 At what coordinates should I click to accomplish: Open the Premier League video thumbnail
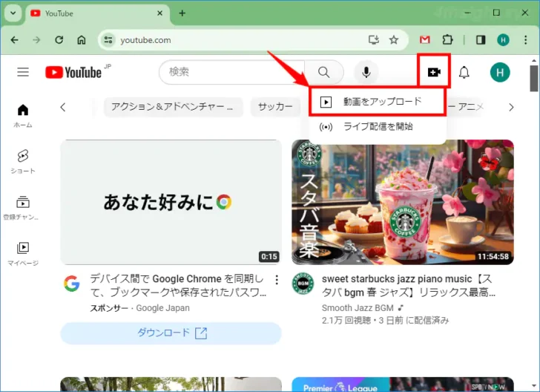(x=403, y=385)
